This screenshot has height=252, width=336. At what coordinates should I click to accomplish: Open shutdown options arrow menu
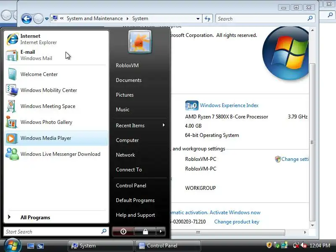(161, 231)
